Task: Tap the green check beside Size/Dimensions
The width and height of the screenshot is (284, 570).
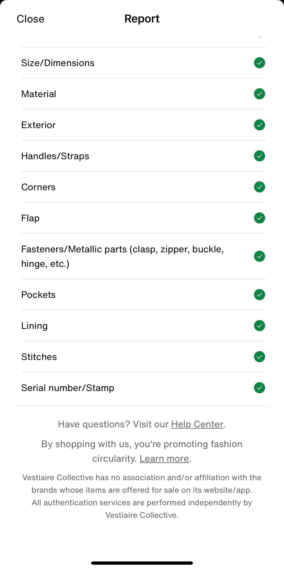Action: 259,63
